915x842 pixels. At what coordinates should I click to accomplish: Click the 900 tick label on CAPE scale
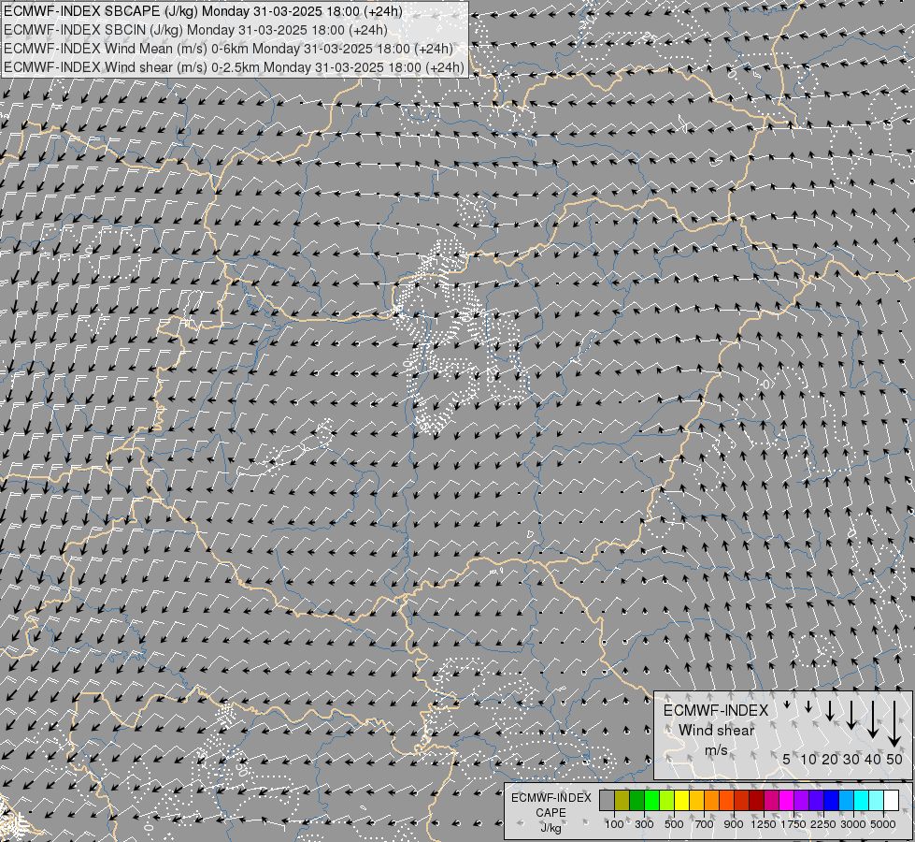click(734, 824)
